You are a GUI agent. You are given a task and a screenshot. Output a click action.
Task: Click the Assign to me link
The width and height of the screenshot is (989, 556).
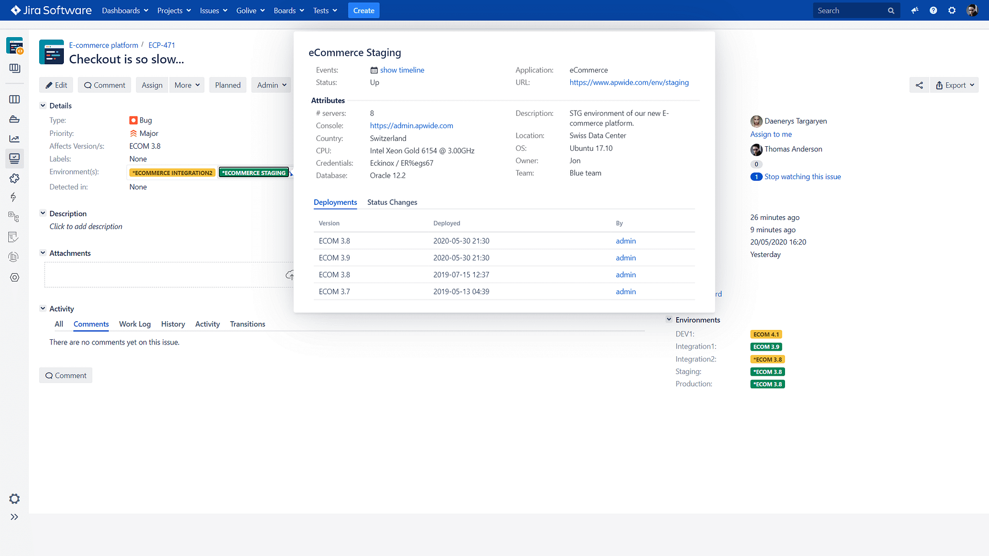(x=771, y=134)
